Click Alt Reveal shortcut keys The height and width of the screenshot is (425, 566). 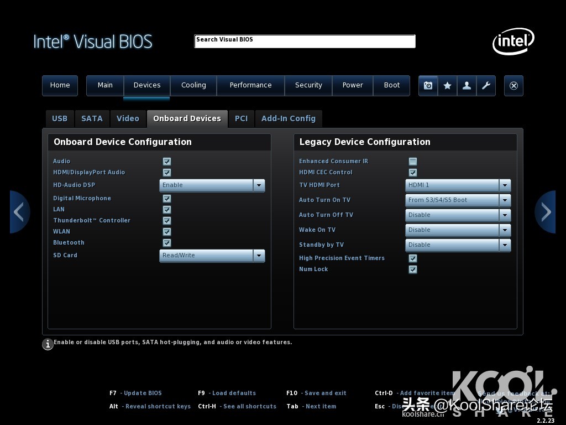coord(150,407)
